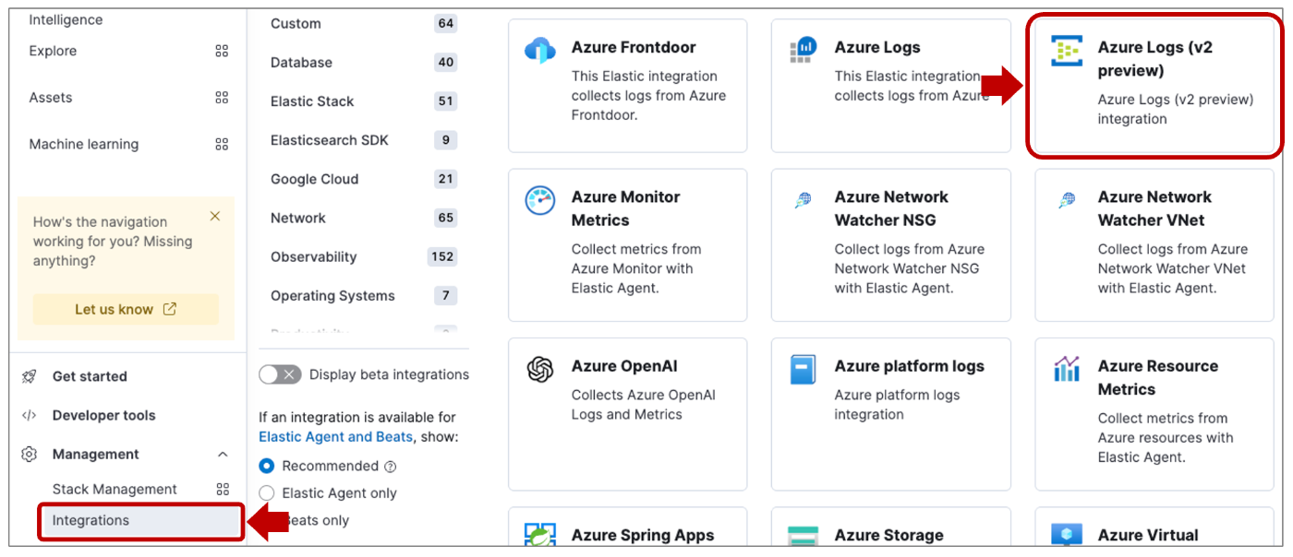Dismiss the navigation feedback callout
This screenshot has height=557, width=1293.
(x=215, y=217)
